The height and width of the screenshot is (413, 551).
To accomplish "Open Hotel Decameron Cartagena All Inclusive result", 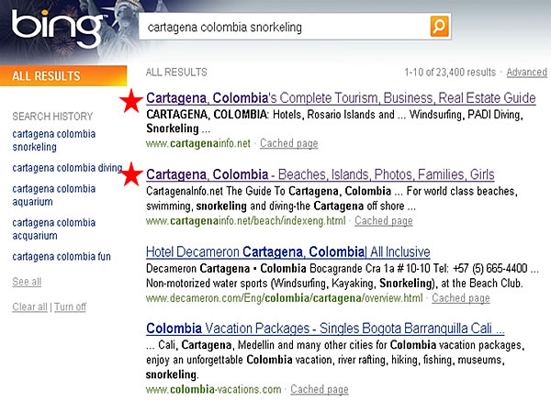I will 288,251.
